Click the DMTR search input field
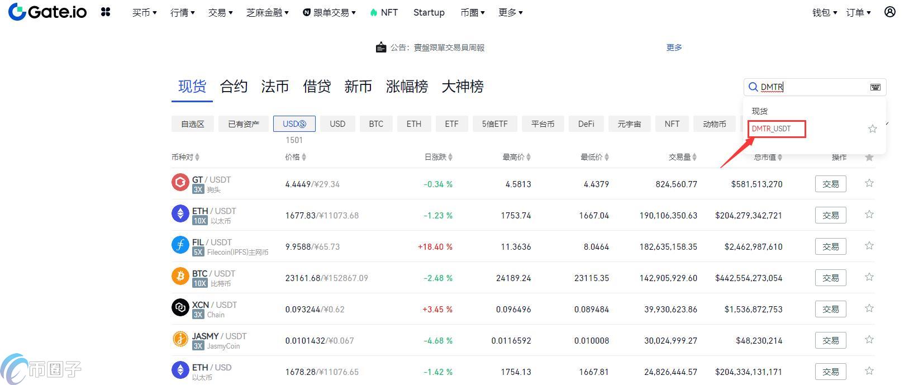This screenshot has height=385, width=909. pyautogui.click(x=815, y=87)
